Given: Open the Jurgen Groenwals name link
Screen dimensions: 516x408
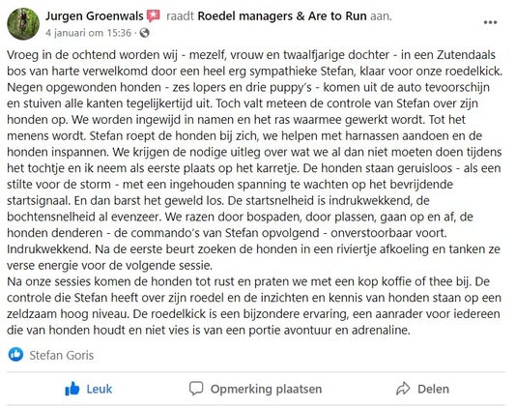Looking at the screenshot, I should pos(94,15).
